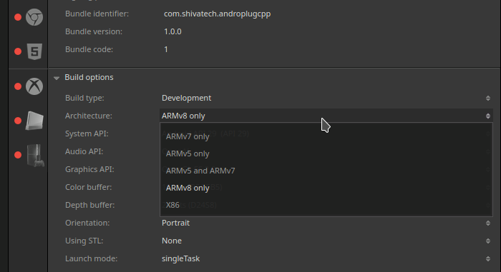Click the Depth buffer label
This screenshot has width=501, height=272.
pyautogui.click(x=89, y=205)
